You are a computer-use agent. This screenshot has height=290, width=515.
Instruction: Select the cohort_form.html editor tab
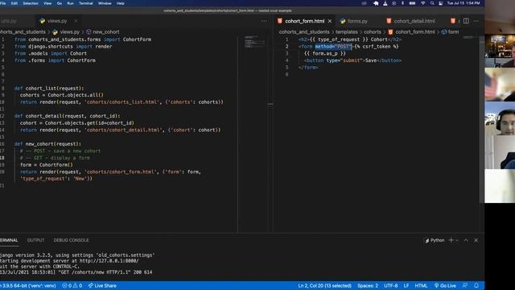tap(304, 21)
